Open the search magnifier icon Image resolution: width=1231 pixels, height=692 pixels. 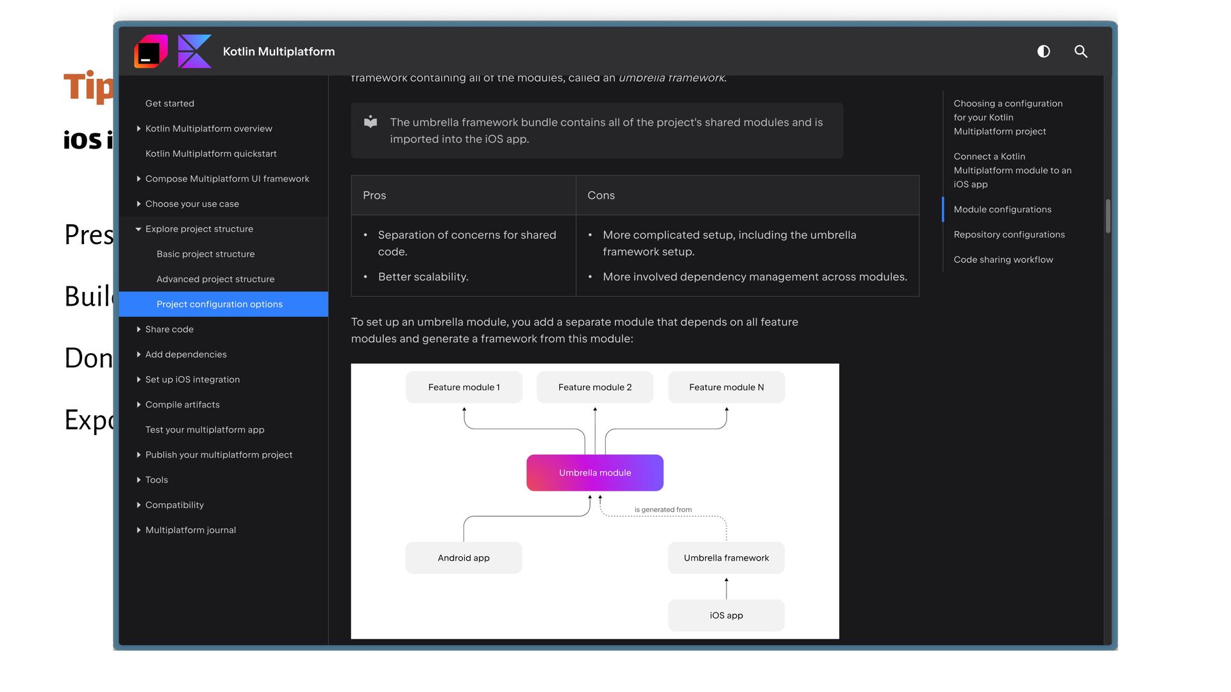1081,51
